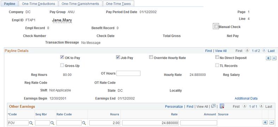Focus the OT Hours input field
The height and width of the screenshot is (127, 278).
click(128, 73)
